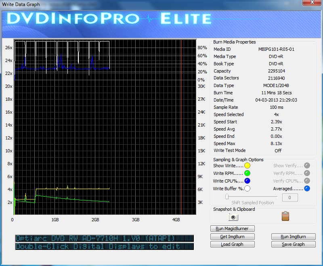323x266 pixels.
Task: Toggle the Averaged sampling indicator
Action: click(x=307, y=188)
